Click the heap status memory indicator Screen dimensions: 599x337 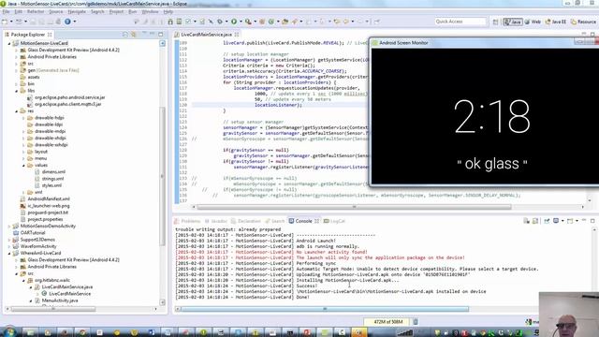[x=388, y=322]
